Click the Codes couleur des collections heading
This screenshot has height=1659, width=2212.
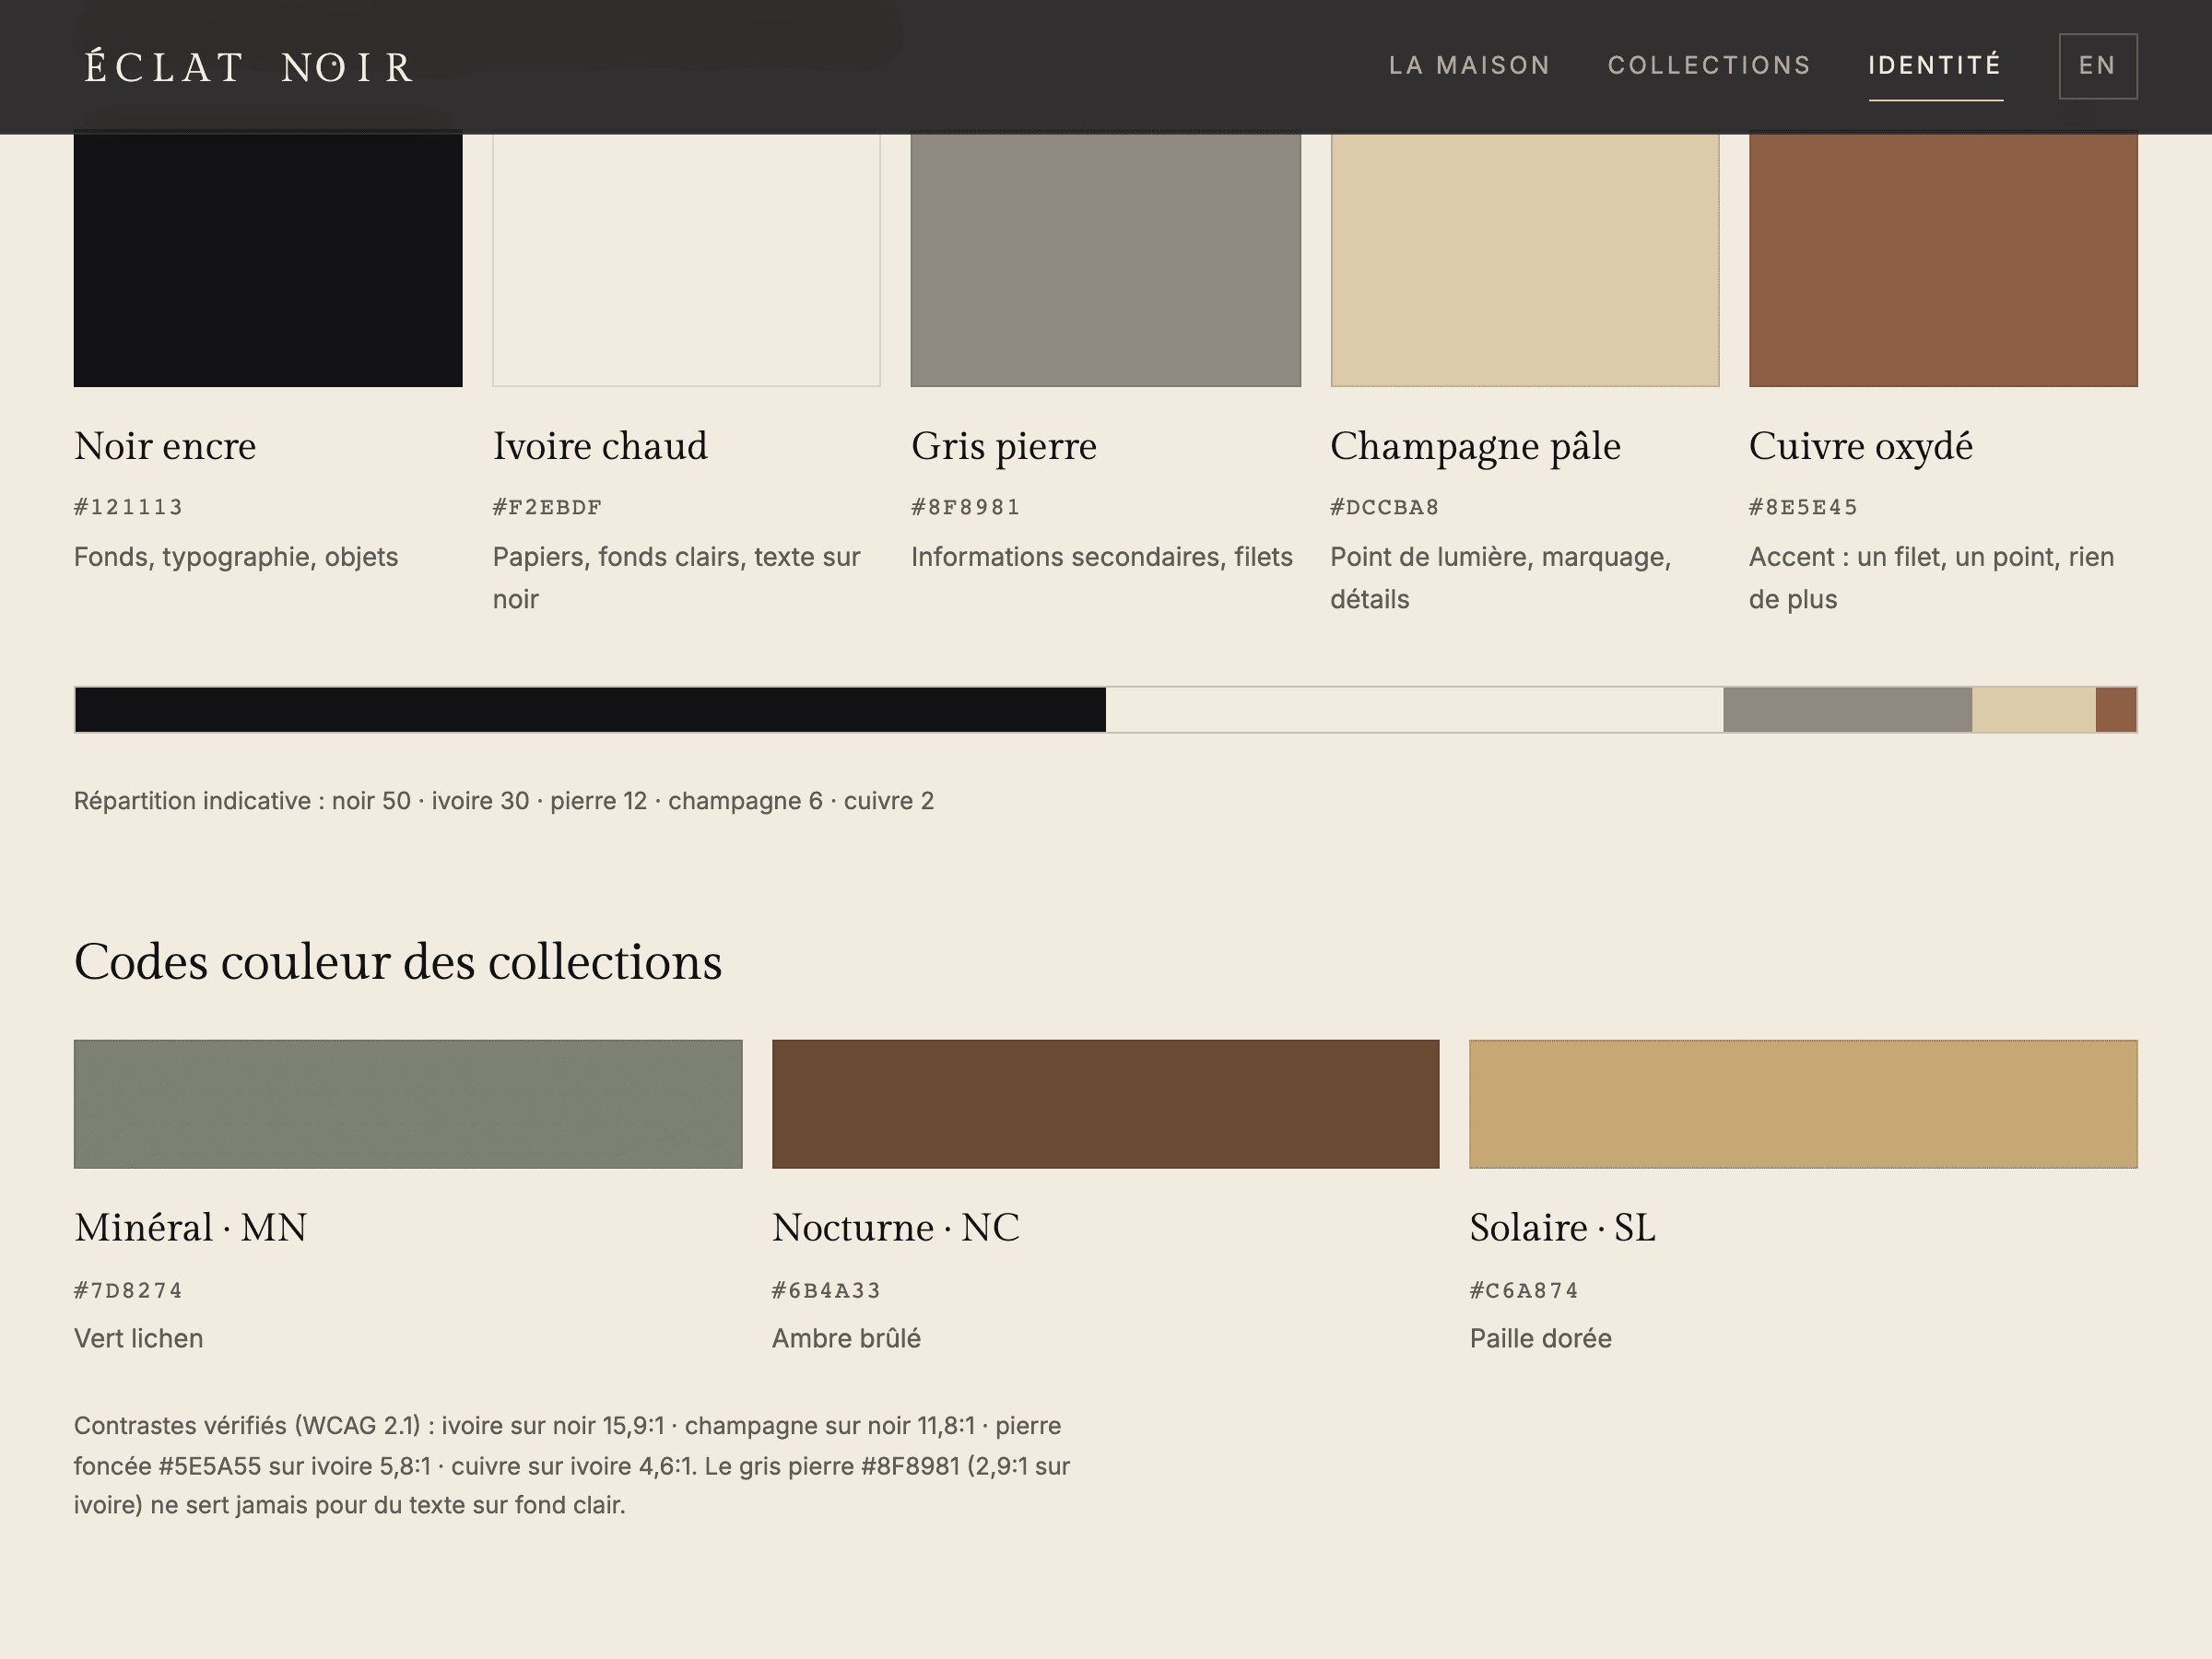pos(398,962)
